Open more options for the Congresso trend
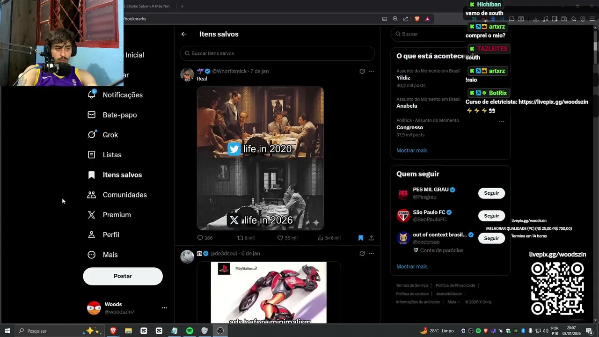Screen dimensions: 599x337 click(502, 121)
